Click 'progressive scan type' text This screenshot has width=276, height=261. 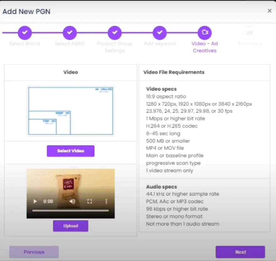coord(173,163)
